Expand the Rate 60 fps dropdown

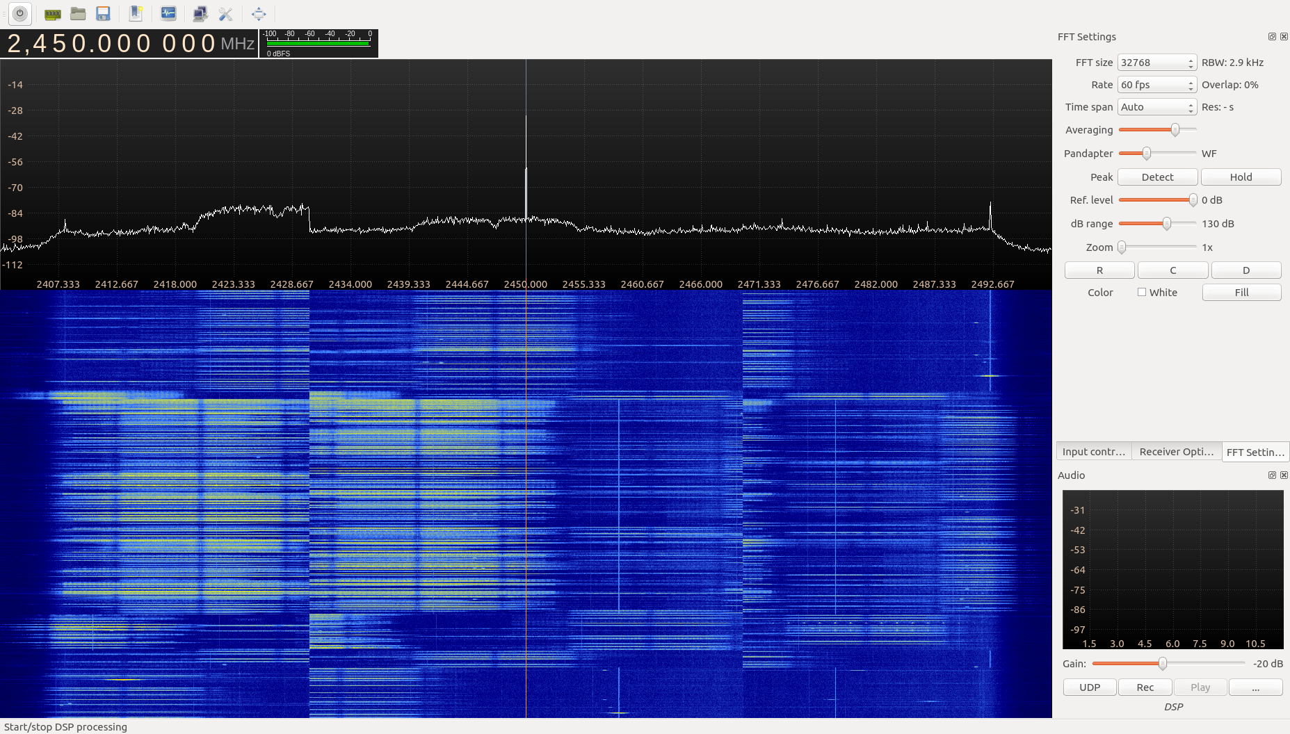coord(1156,85)
